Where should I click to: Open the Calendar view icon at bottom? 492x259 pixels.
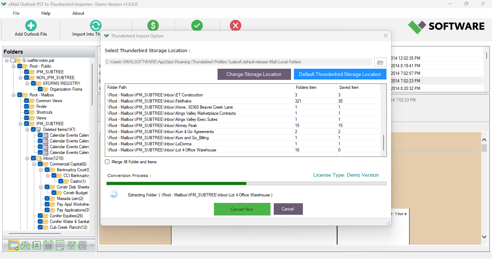pyautogui.click(x=49, y=245)
